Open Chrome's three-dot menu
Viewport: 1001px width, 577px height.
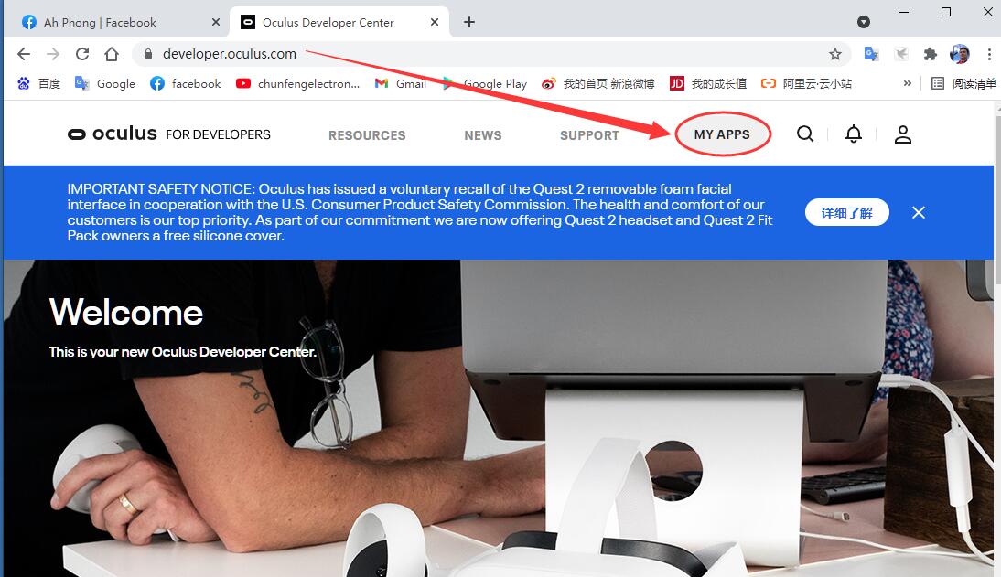(x=989, y=54)
